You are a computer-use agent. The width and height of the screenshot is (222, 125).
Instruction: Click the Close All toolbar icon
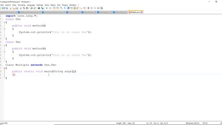[x=14, y=8]
